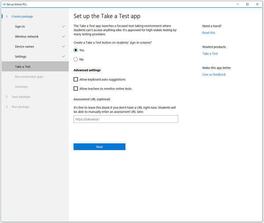The height and width of the screenshot is (223, 264).
Task: Open the Read this help link
Action: click(x=209, y=33)
